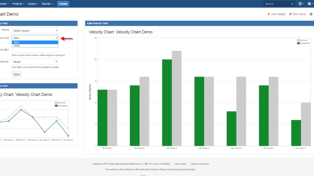Click the planned legend swatch in bar chart
The height and width of the screenshot is (176, 314).
click(298, 40)
